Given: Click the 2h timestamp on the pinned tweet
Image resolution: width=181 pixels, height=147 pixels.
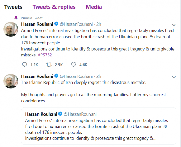Looking at the screenshot, I should [99, 25].
